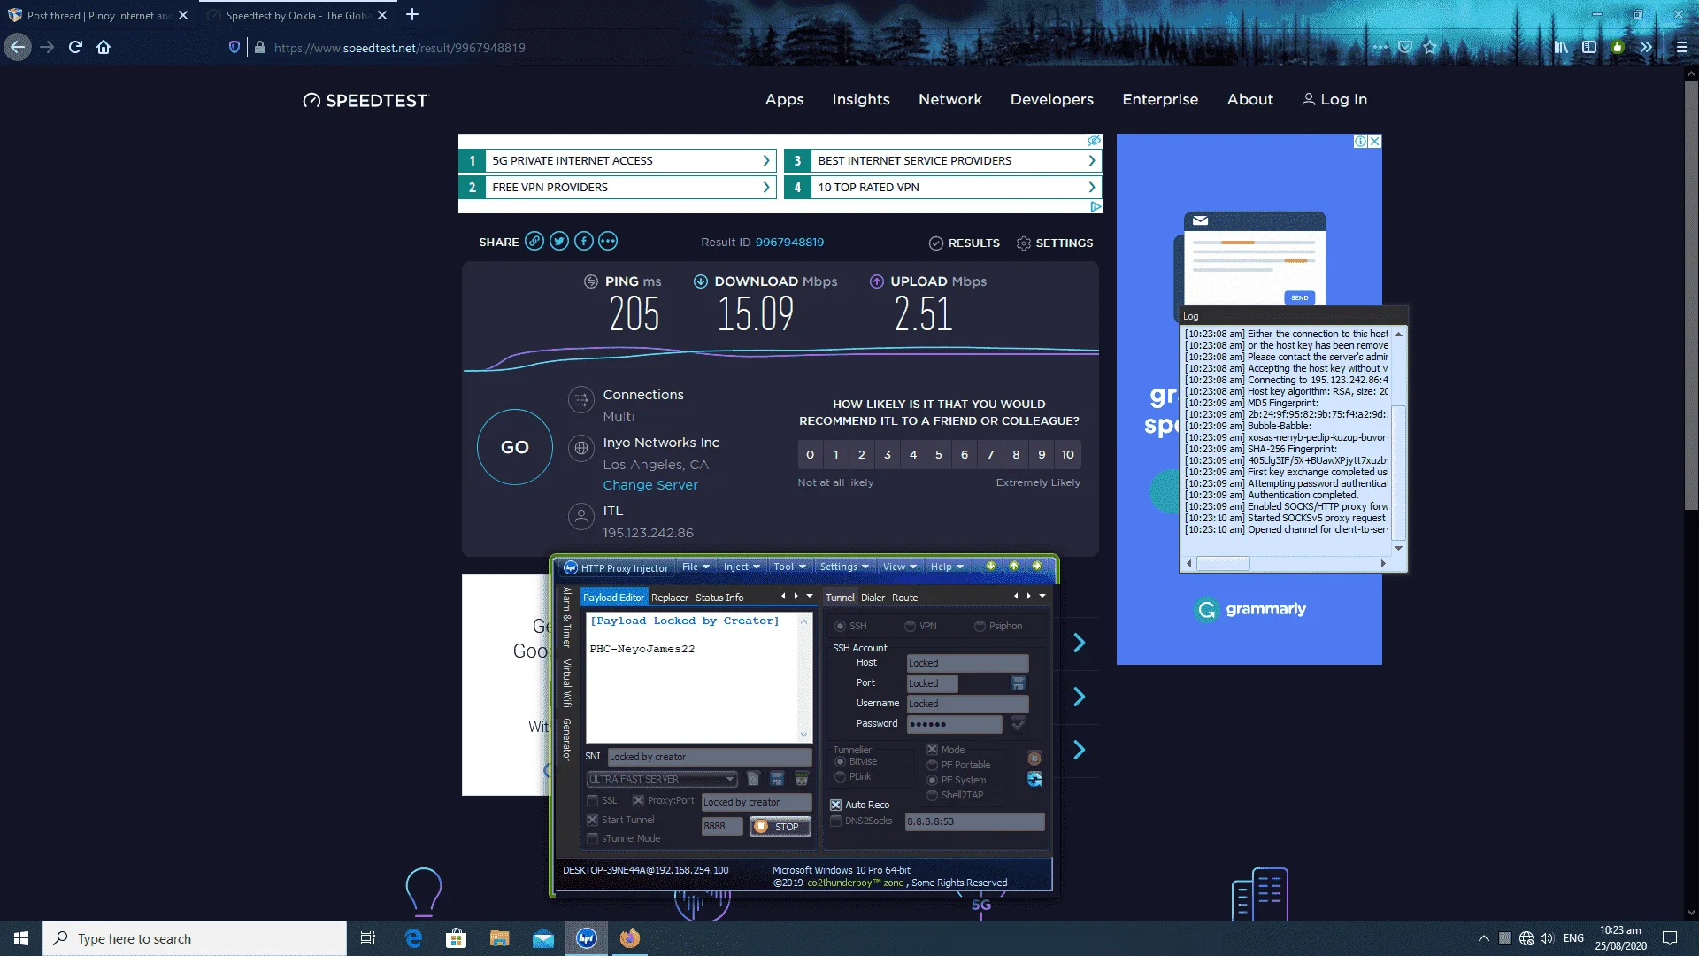Screen dimensions: 1699x956
Task: Click the copy link share icon
Action: point(534,241)
